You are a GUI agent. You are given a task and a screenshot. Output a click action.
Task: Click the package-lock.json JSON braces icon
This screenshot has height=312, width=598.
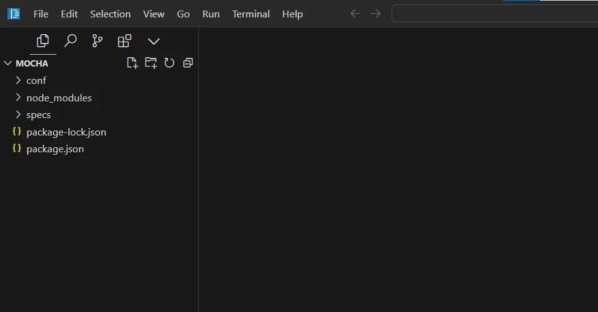click(17, 131)
